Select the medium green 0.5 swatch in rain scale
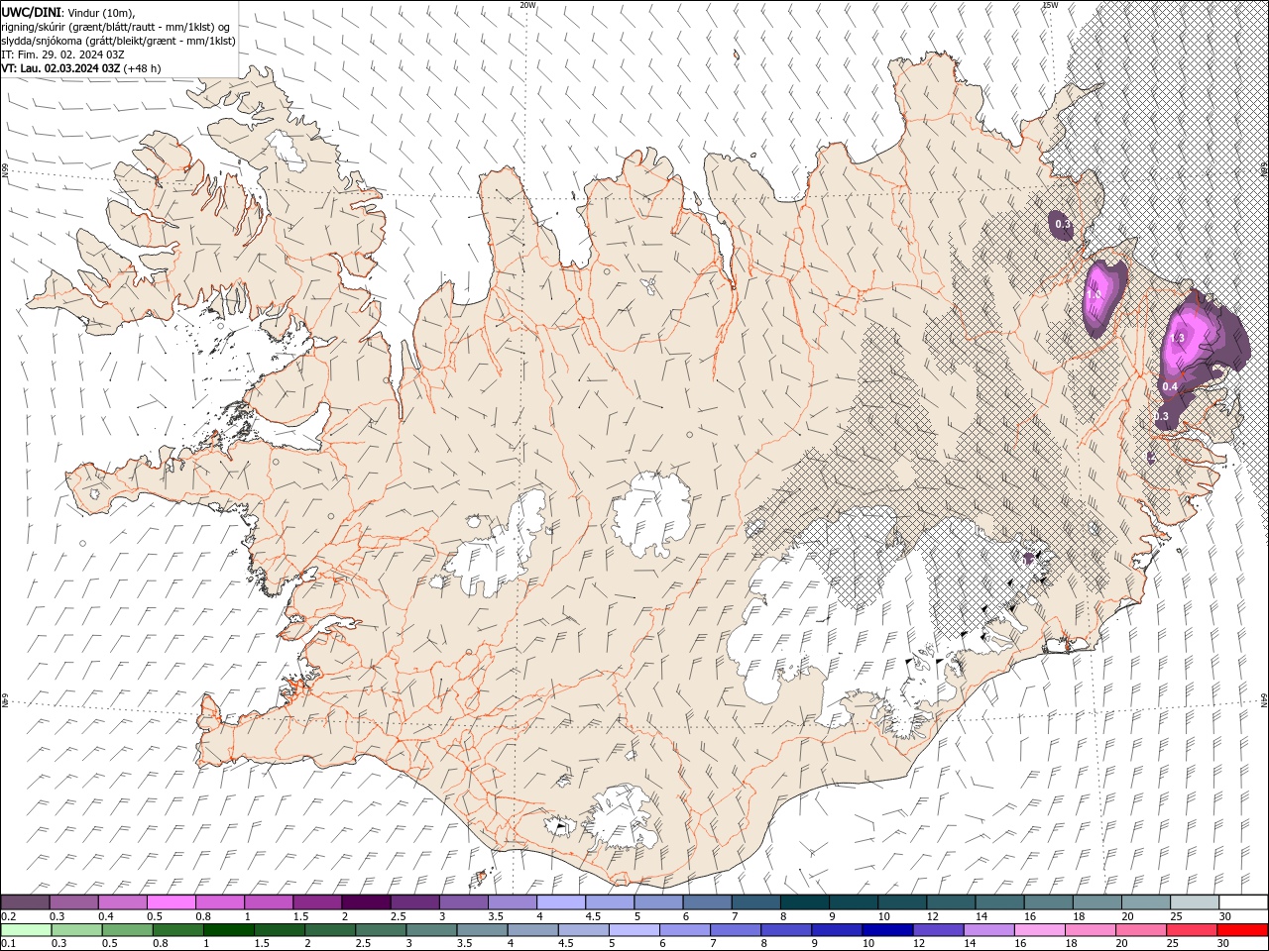The height and width of the screenshot is (951, 1269). click(128, 930)
